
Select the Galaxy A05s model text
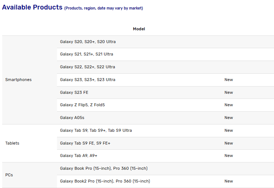click(72, 118)
